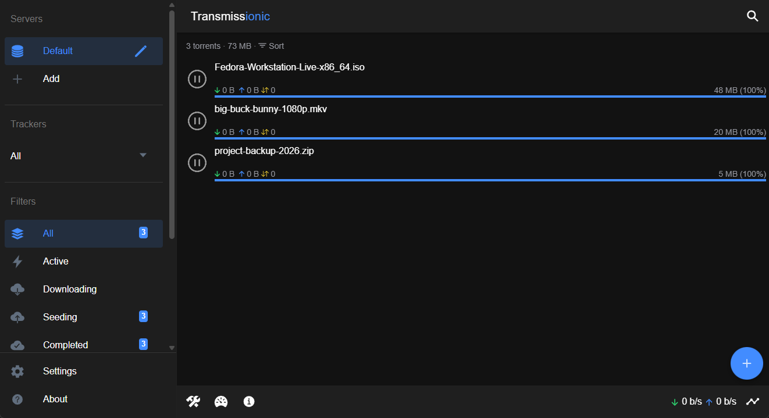Click the Fedora-Workstation-Live-x86_64.iso name
The image size is (769, 418).
point(290,67)
